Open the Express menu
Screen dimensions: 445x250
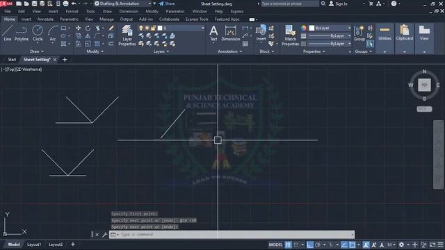click(x=236, y=11)
